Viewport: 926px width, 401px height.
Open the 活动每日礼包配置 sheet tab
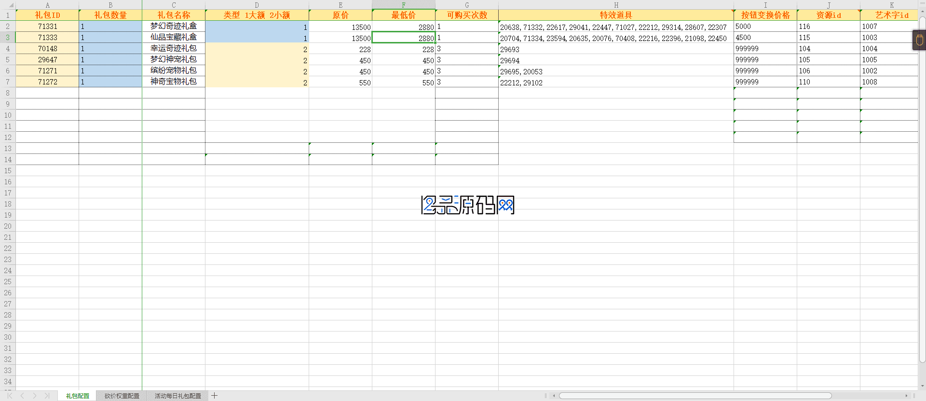178,396
